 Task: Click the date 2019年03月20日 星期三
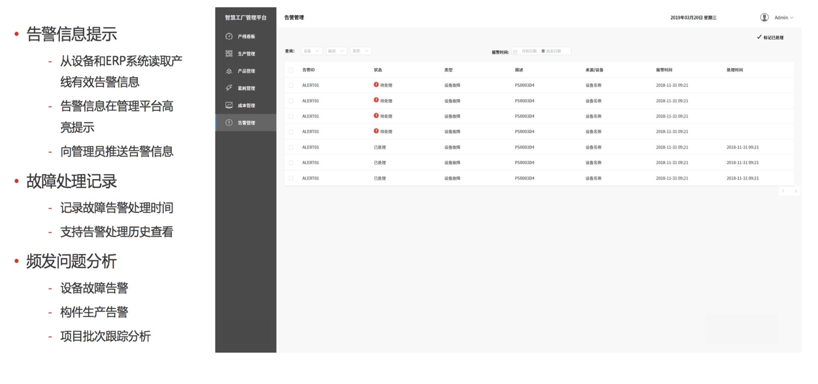pyautogui.click(x=693, y=17)
